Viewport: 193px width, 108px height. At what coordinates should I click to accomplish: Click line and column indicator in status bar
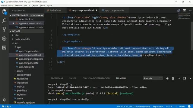[134, 106]
